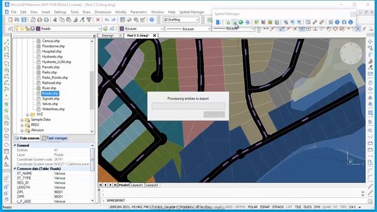Expand the Sample Data folder
Image resolution: width=377 pixels, height=212 pixels.
(22, 120)
